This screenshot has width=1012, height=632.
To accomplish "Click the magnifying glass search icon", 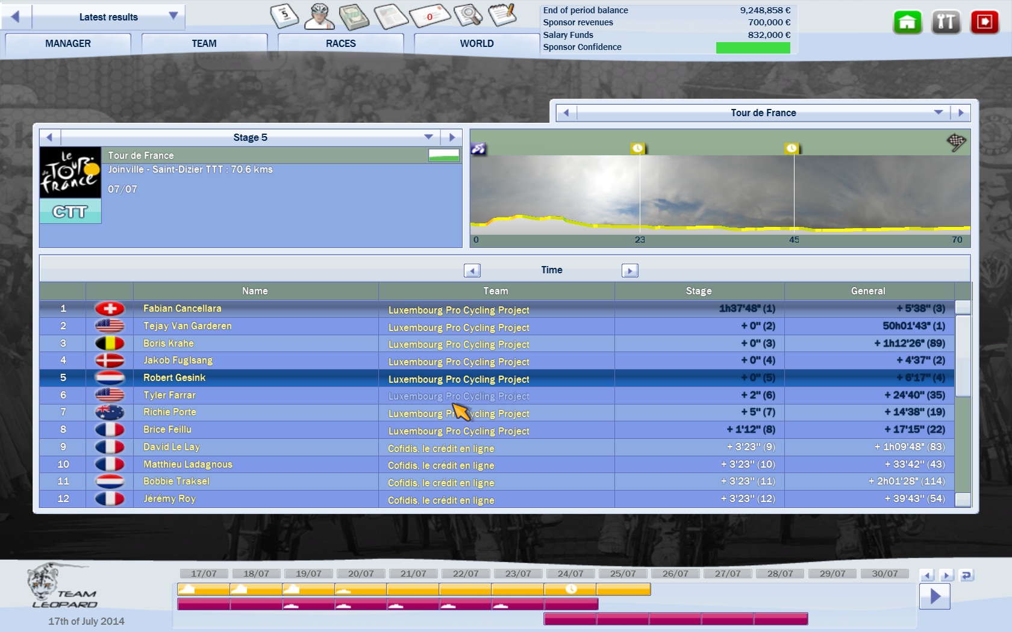I will click(x=467, y=16).
